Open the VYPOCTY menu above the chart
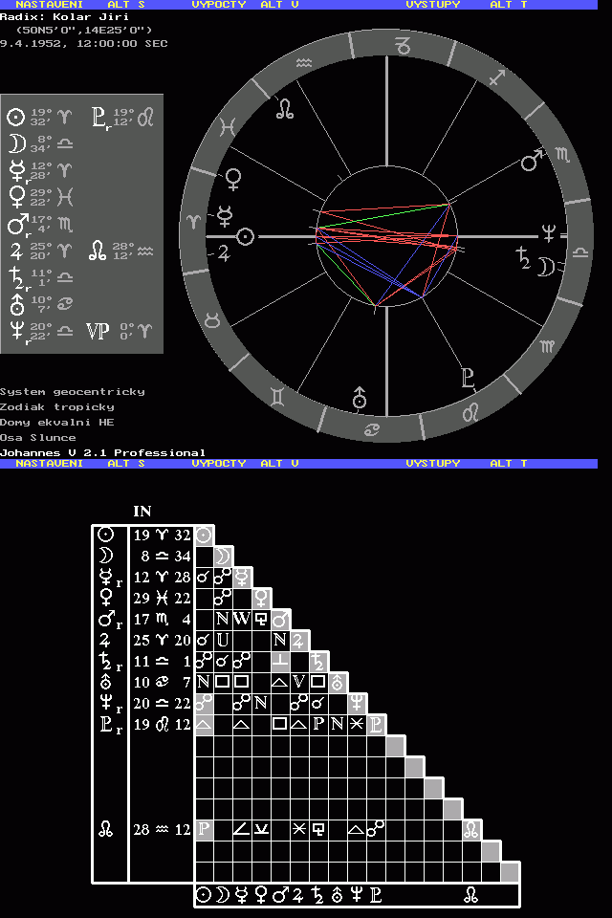This screenshot has width=612, height=918. pyautogui.click(x=219, y=5)
